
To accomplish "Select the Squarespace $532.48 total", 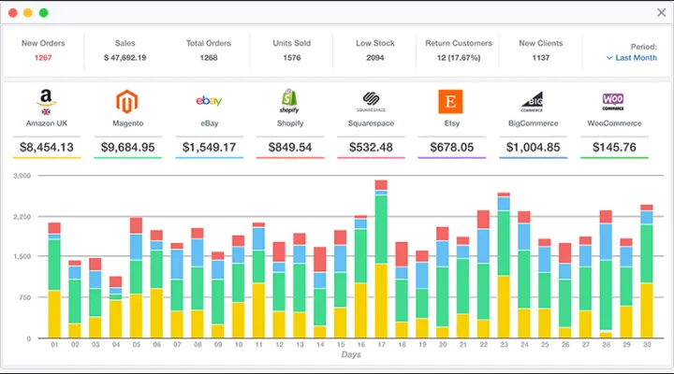I will click(371, 148).
